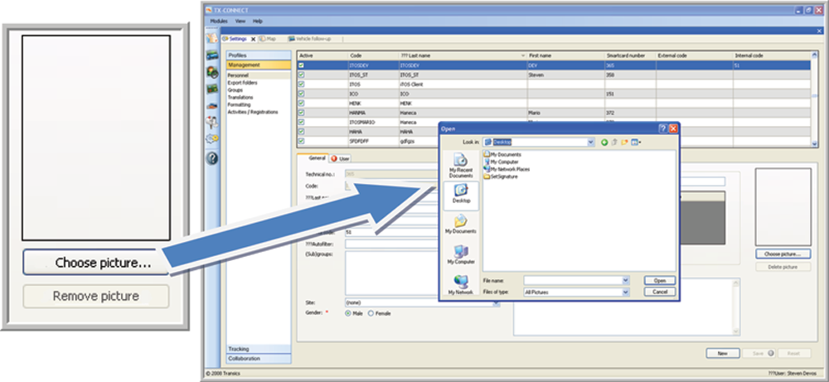Click the New button at bottom
829x382 pixels.
[722, 353]
